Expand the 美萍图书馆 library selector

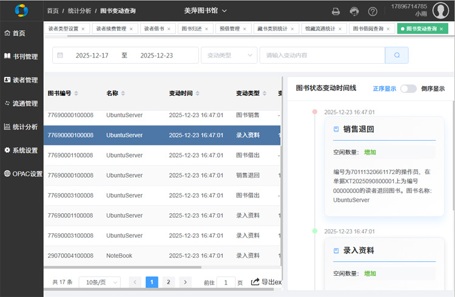pyautogui.click(x=205, y=11)
